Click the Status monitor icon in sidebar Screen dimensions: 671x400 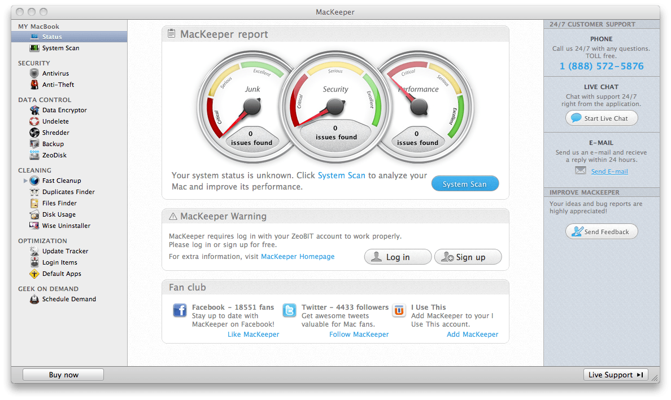coord(34,37)
